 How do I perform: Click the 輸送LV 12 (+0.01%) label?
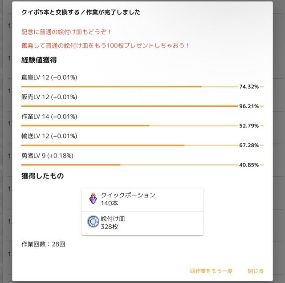tap(49, 136)
